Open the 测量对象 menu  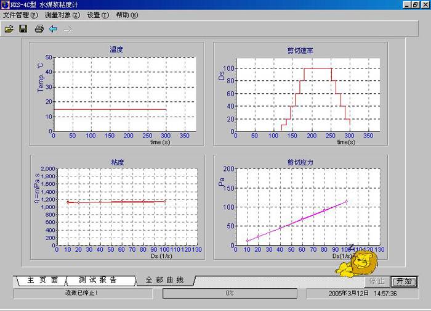click(x=62, y=15)
